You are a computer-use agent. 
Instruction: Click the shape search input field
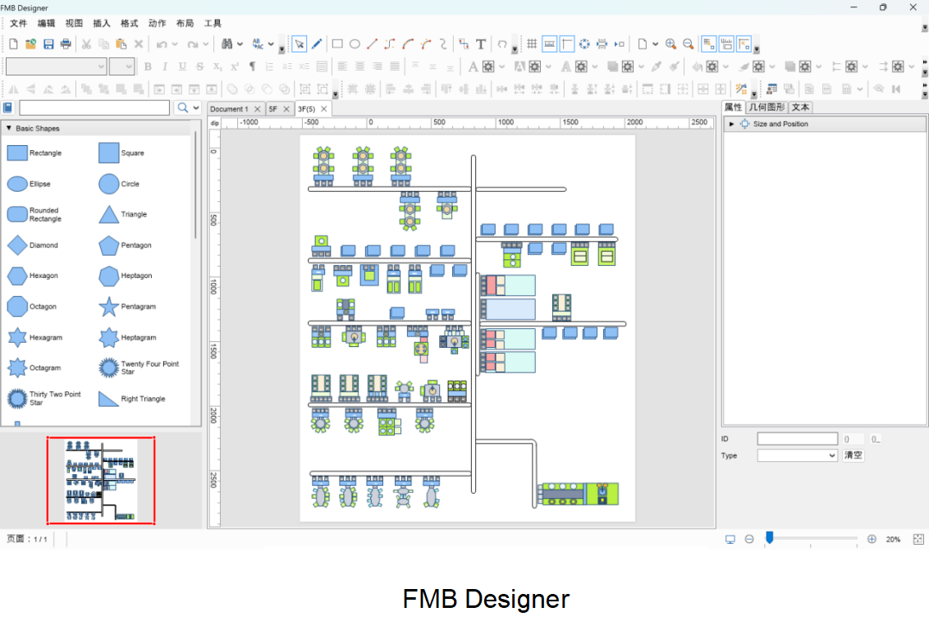click(x=94, y=107)
